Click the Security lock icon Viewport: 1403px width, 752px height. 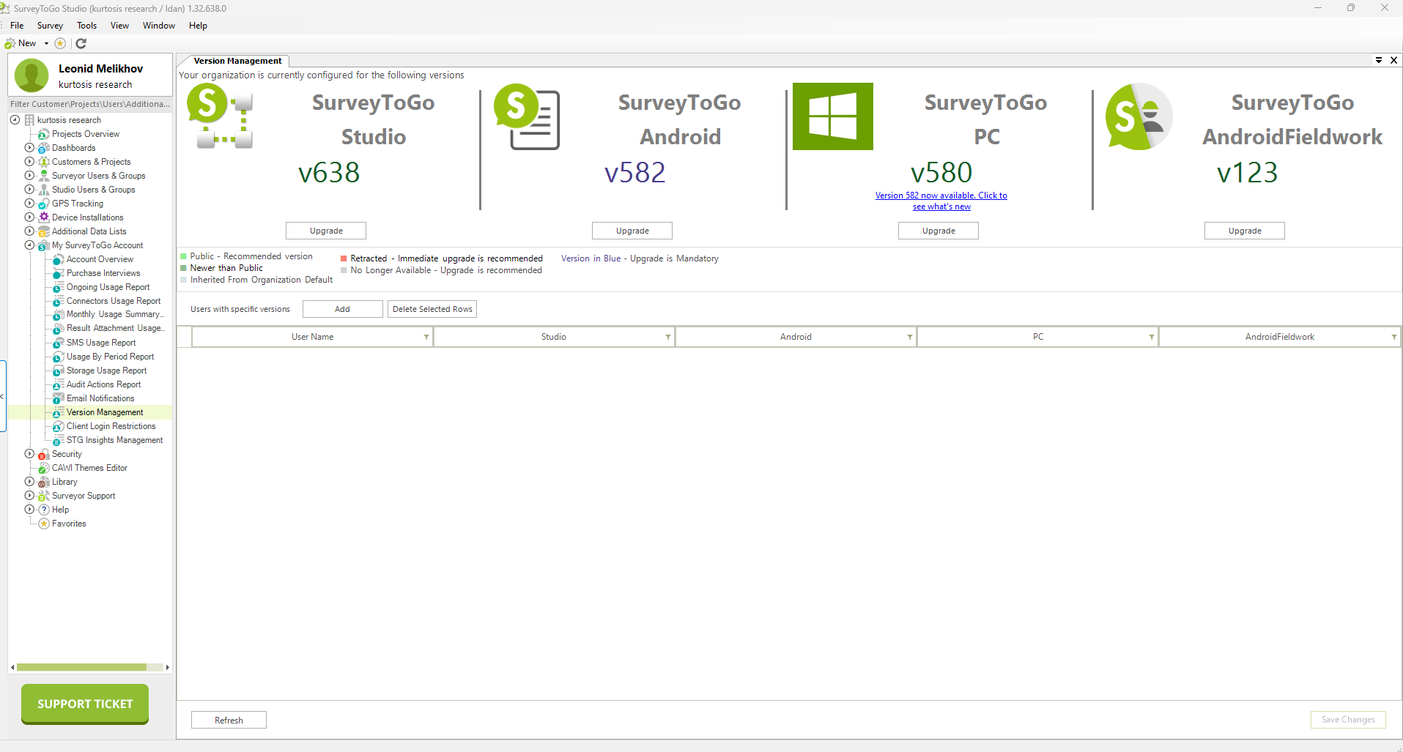[44, 454]
